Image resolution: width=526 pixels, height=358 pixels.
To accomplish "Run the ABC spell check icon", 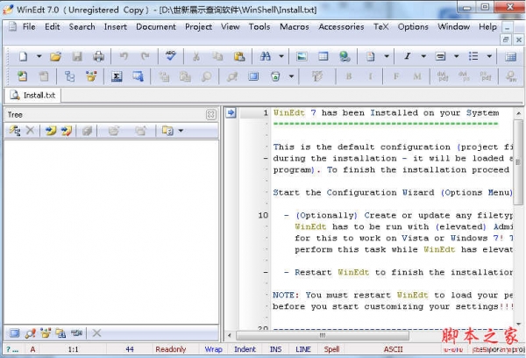I will point(170,55).
